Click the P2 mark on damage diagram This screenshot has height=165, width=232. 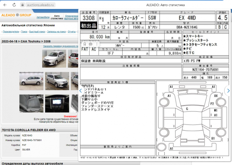[212, 104]
